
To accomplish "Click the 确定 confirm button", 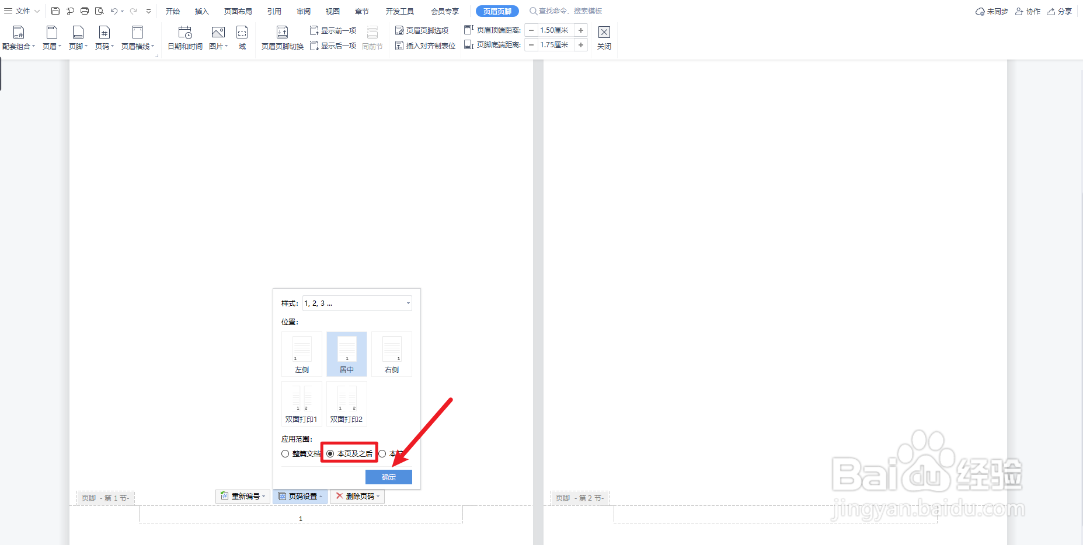I will click(389, 477).
